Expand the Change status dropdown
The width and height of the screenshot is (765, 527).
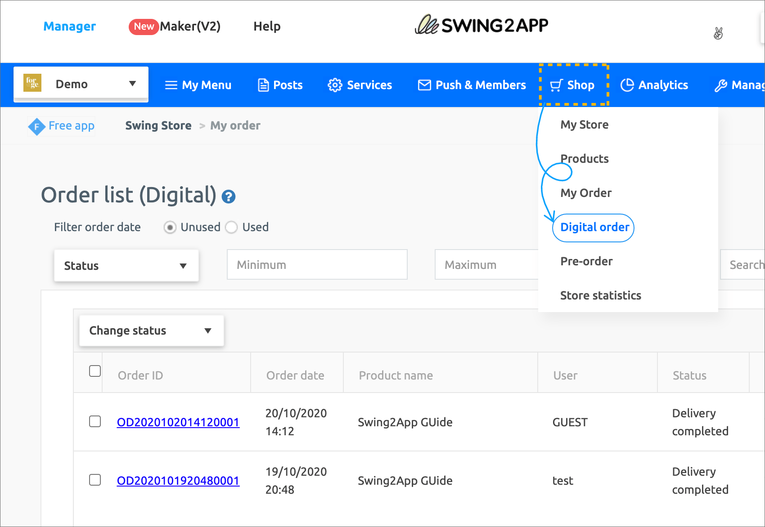click(151, 330)
